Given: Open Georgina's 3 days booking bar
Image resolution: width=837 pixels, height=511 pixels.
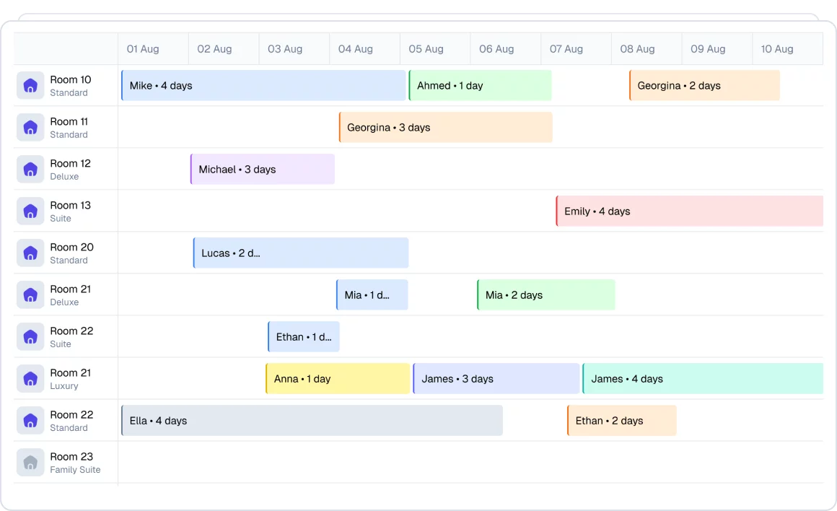Looking at the screenshot, I should click(445, 128).
